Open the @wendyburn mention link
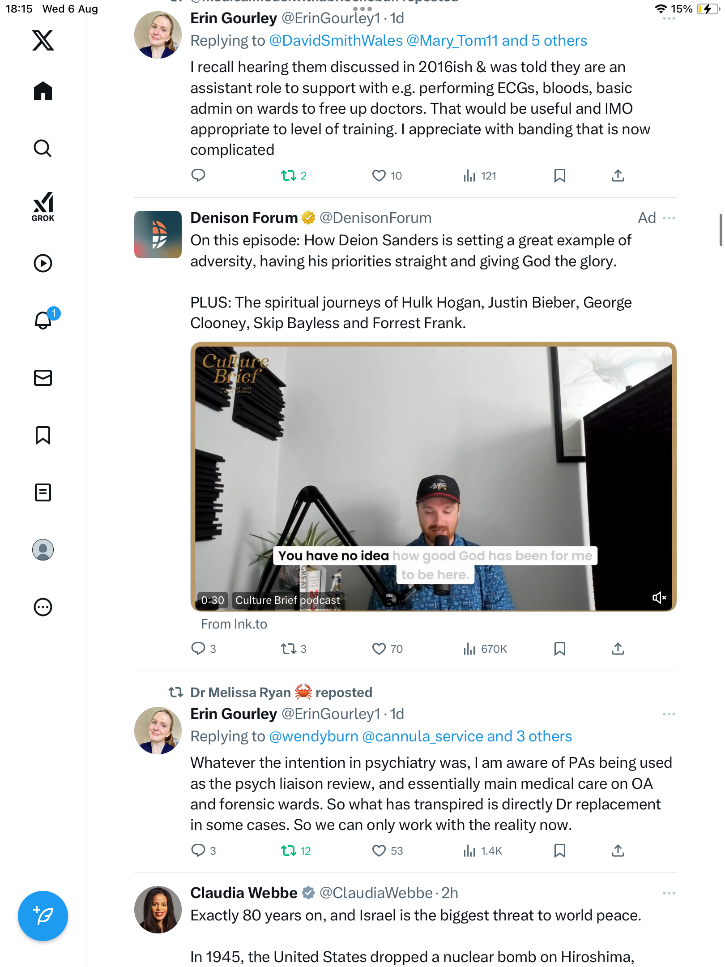The height and width of the screenshot is (967, 725). coord(314,736)
